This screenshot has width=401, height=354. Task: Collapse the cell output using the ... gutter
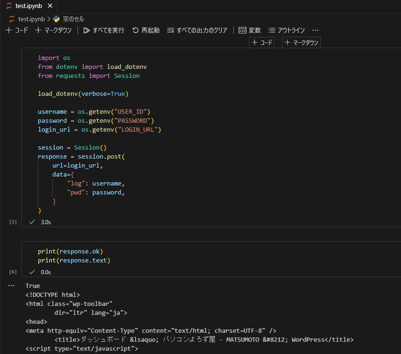point(12,285)
